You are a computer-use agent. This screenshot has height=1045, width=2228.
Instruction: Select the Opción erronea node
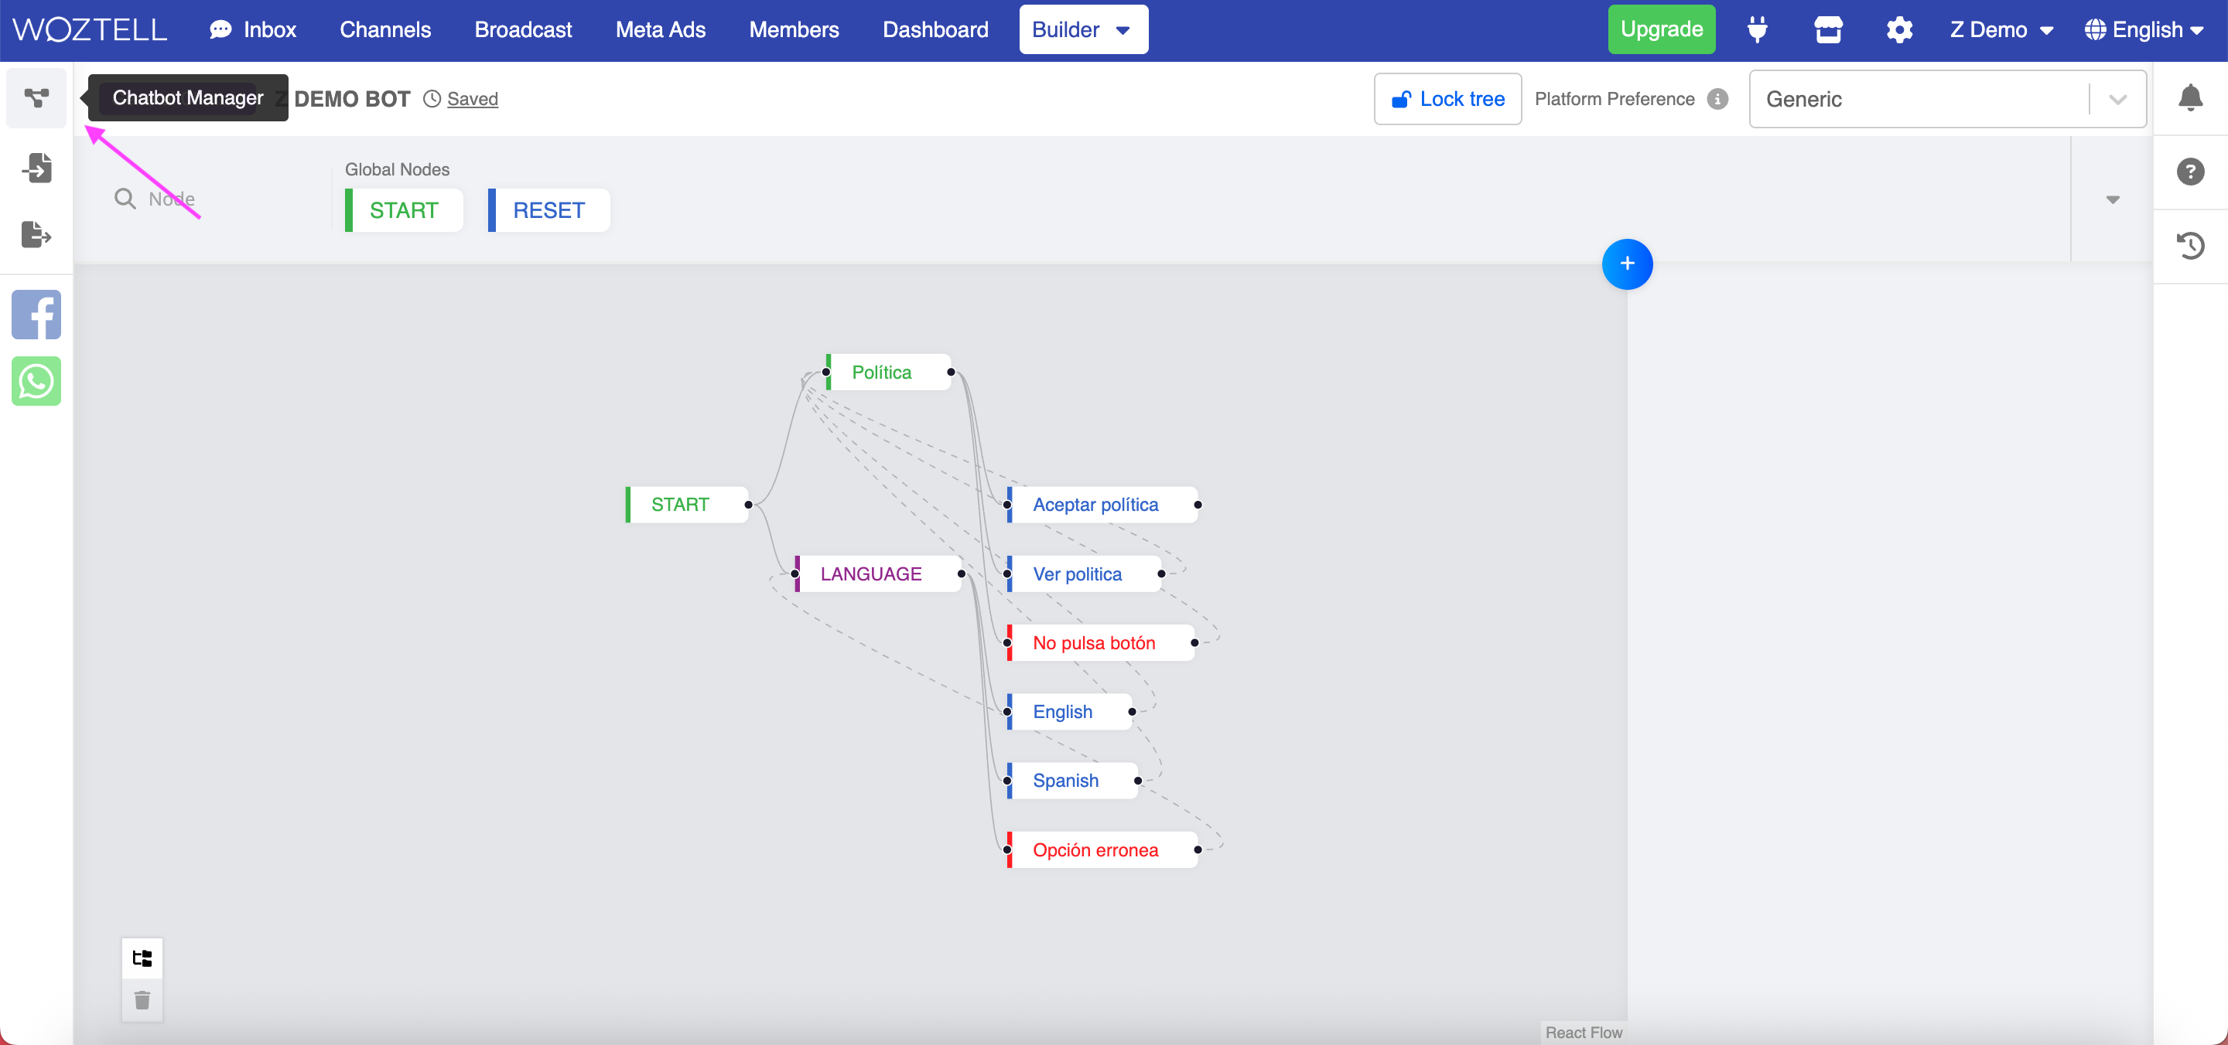pyautogui.click(x=1102, y=849)
